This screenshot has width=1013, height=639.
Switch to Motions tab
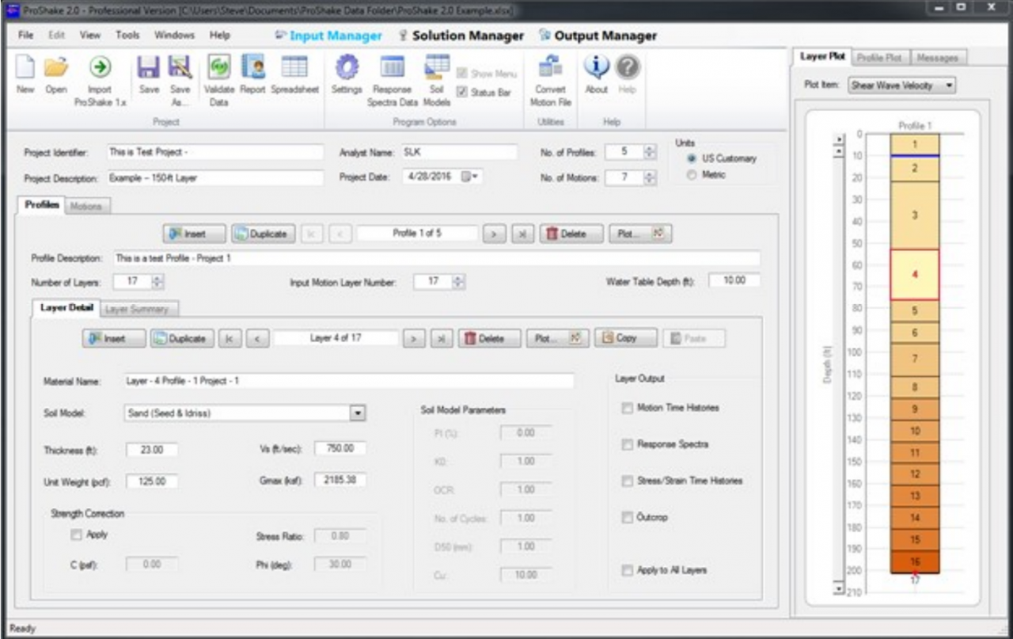pos(87,206)
